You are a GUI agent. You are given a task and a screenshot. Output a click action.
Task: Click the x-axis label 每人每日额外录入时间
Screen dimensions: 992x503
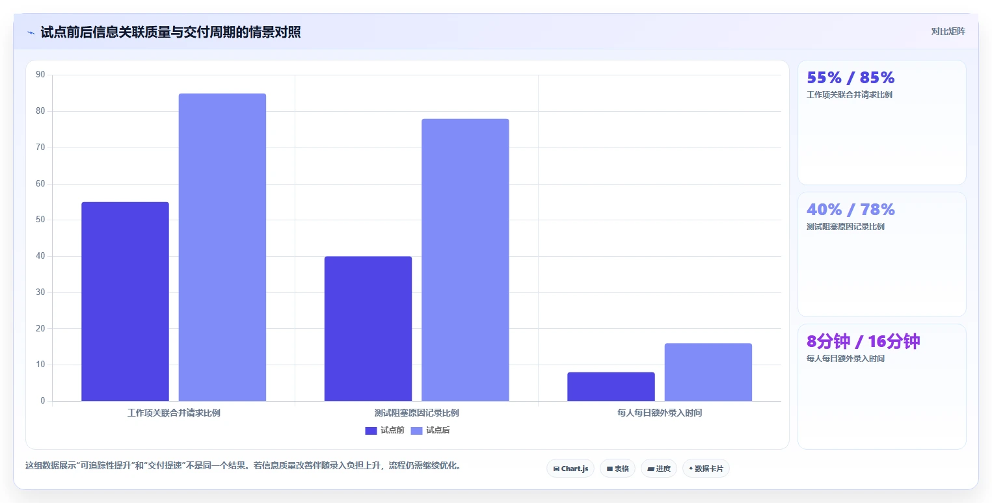click(x=660, y=413)
